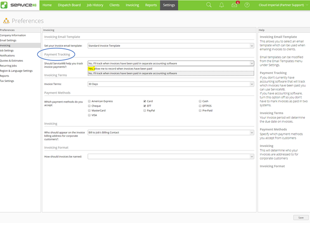Select Quotes & Estimates in sidebar
This screenshot has height=225, width=310.
click(x=13, y=60)
